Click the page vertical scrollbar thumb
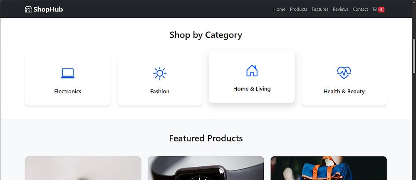The width and height of the screenshot is (416, 180). coord(414,56)
